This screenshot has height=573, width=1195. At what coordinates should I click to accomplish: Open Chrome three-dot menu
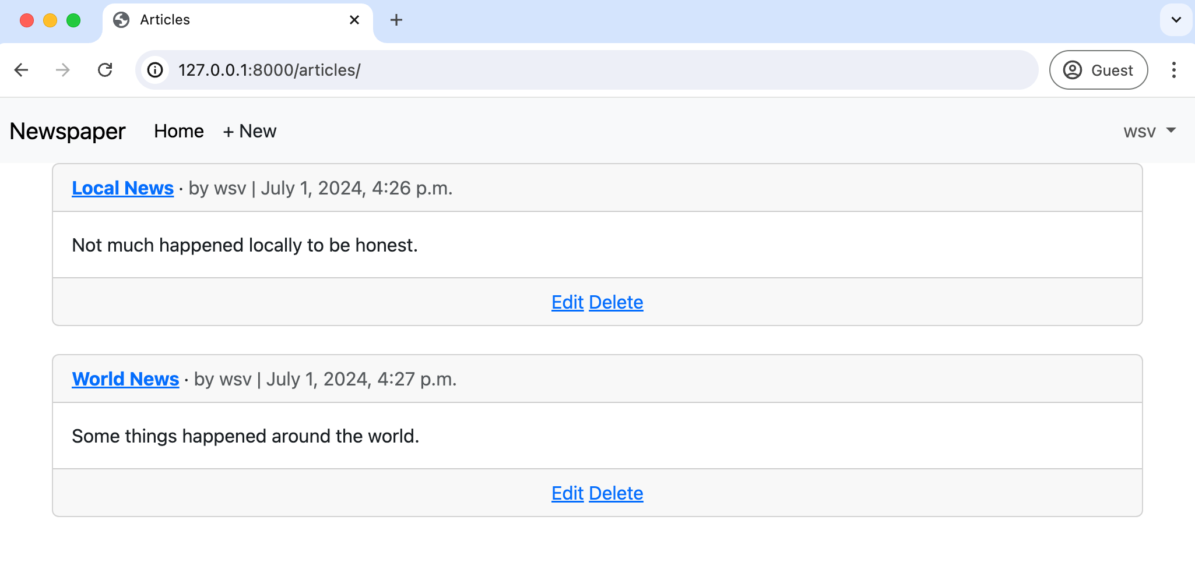coord(1173,70)
